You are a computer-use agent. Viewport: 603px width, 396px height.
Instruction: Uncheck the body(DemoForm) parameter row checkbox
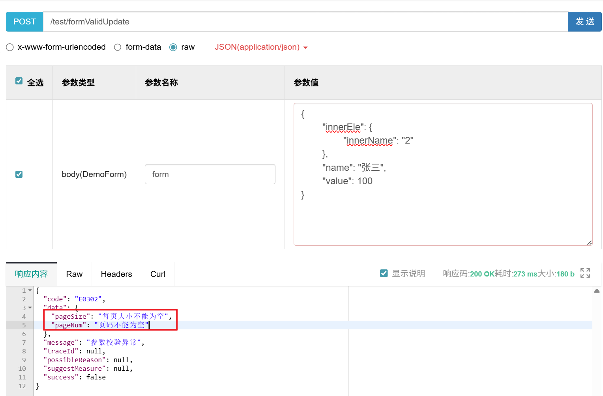tap(19, 174)
